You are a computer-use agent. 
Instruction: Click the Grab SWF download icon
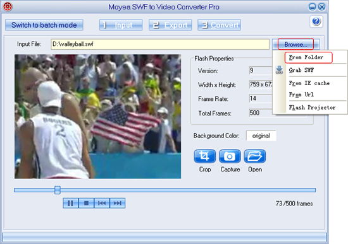[279, 70]
